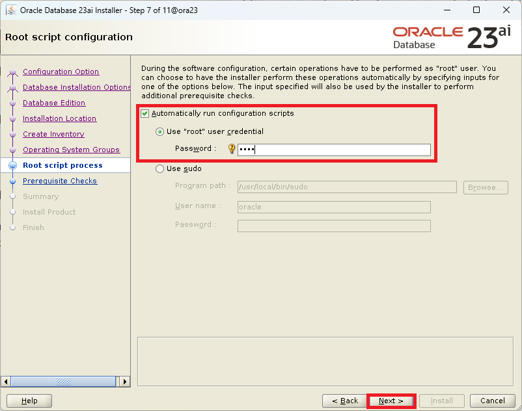Click the root Password input field
The width and height of the screenshot is (522, 411).
pos(334,150)
